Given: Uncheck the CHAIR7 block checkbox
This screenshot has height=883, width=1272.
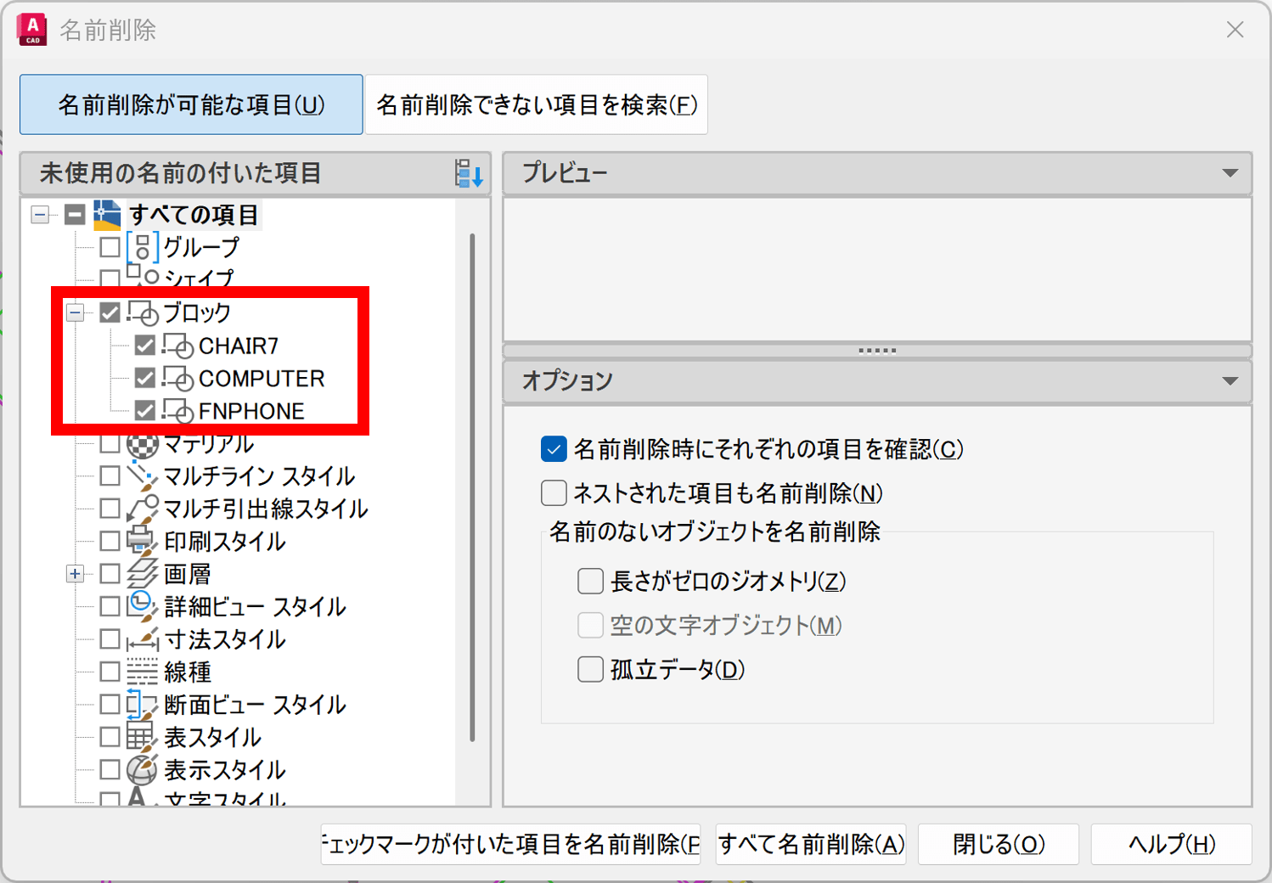Looking at the screenshot, I should [145, 346].
